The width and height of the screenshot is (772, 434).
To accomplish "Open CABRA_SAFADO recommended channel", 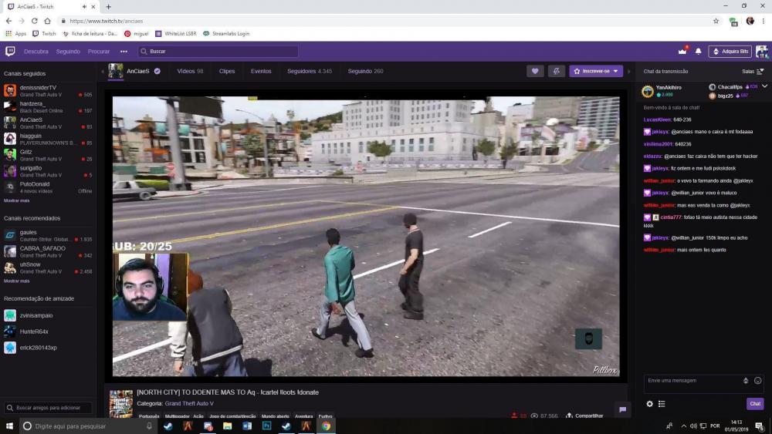I will (x=48, y=251).
